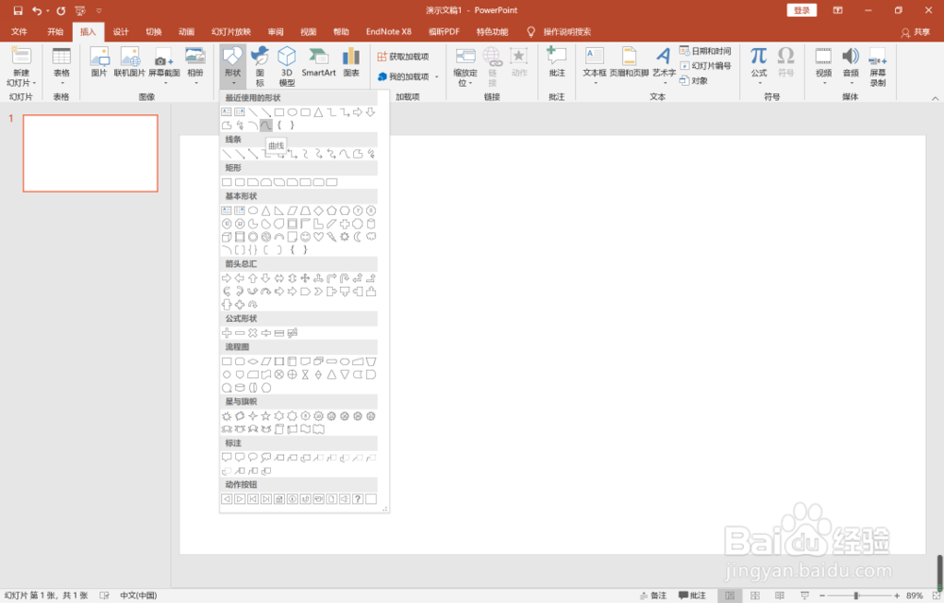Select slide 1 thumbnail in the panel
Viewport: 944px width, 603px height.
pos(91,154)
